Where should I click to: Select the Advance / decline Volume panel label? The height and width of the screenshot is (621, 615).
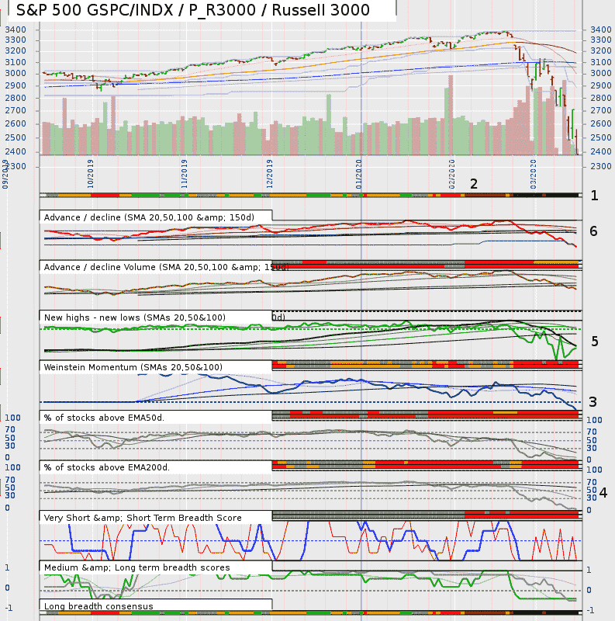(166, 267)
